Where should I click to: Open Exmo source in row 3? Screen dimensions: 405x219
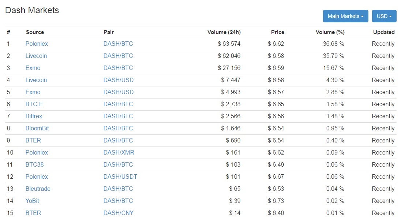click(33, 68)
